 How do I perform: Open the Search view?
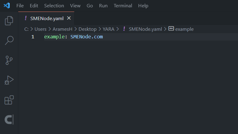tap(9, 40)
